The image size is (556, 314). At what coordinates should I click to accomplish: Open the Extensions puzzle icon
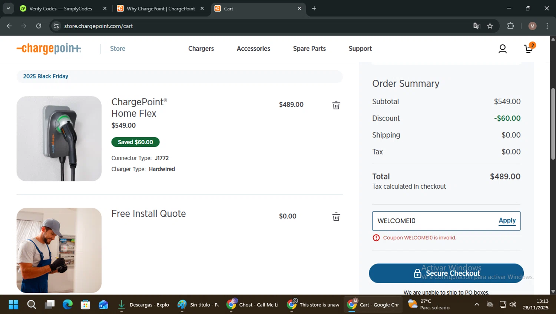click(511, 26)
